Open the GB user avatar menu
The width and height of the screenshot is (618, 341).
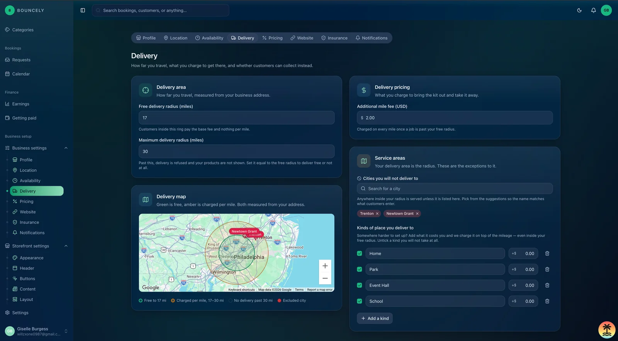click(606, 10)
